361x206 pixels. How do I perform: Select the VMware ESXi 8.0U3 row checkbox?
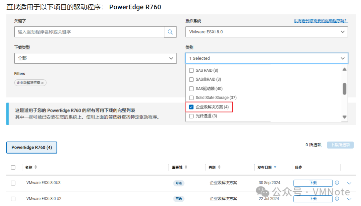13,183
